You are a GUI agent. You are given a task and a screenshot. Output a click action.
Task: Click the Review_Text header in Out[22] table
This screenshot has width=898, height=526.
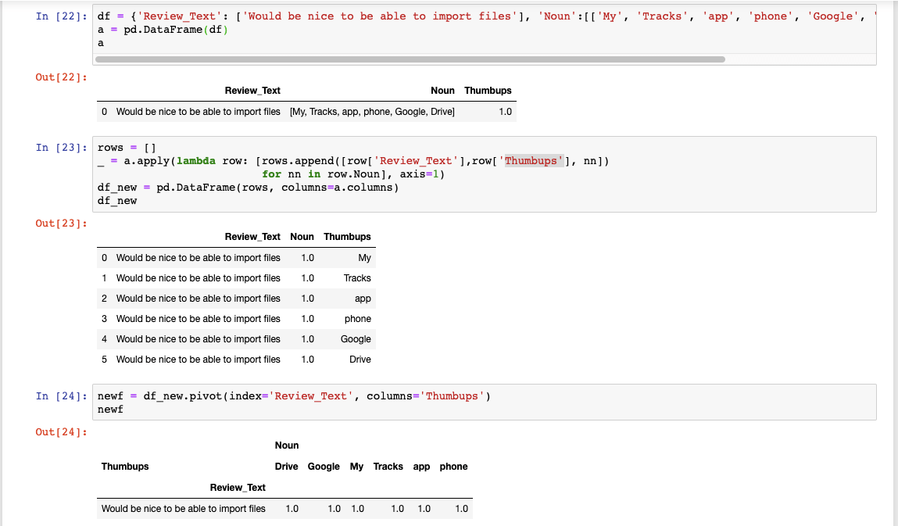pyautogui.click(x=252, y=91)
